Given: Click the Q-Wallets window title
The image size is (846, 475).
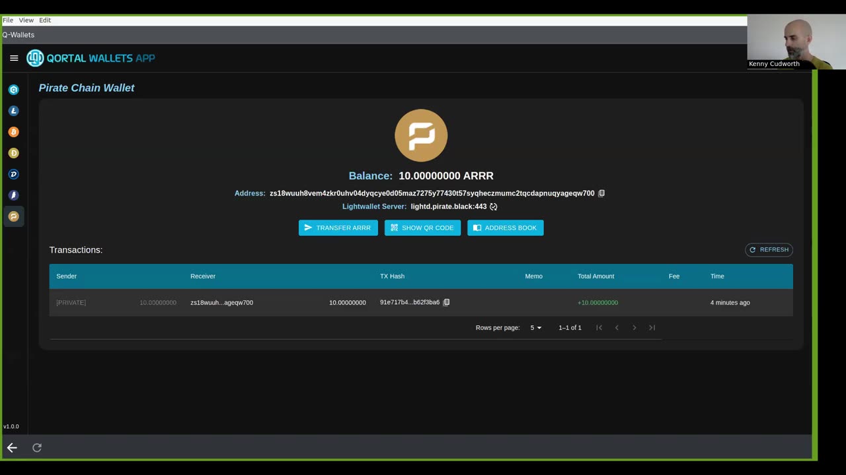Looking at the screenshot, I should [19, 35].
